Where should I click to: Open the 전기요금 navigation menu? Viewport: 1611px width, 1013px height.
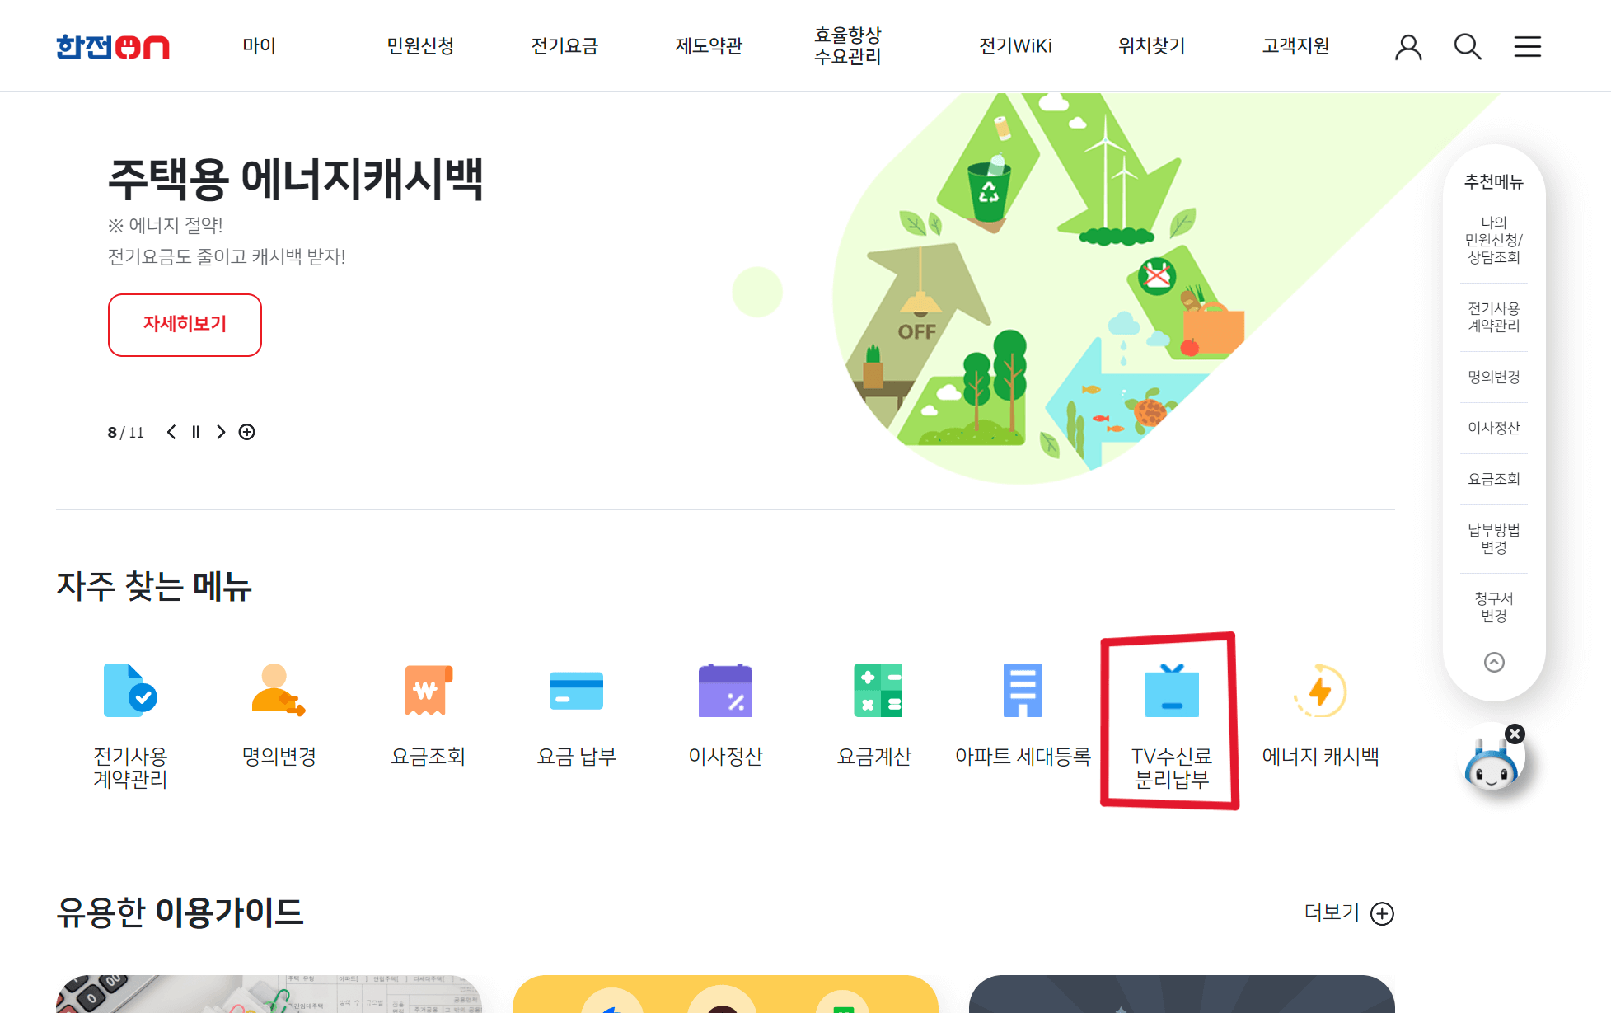click(x=564, y=46)
